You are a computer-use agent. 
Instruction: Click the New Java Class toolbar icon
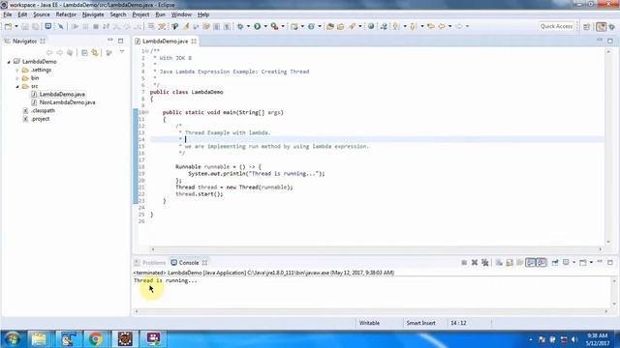point(312,26)
